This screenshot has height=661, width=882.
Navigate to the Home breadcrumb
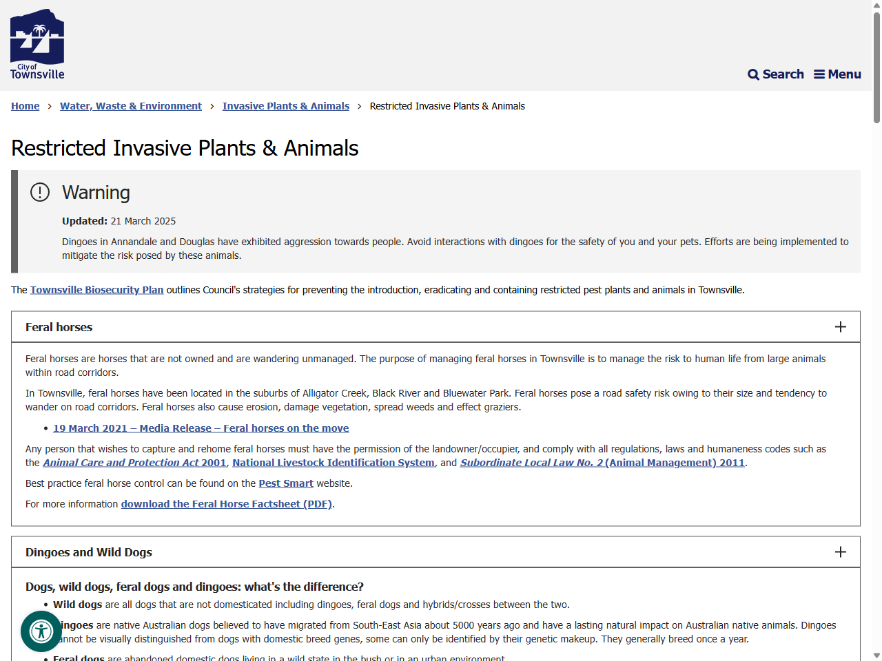25,105
